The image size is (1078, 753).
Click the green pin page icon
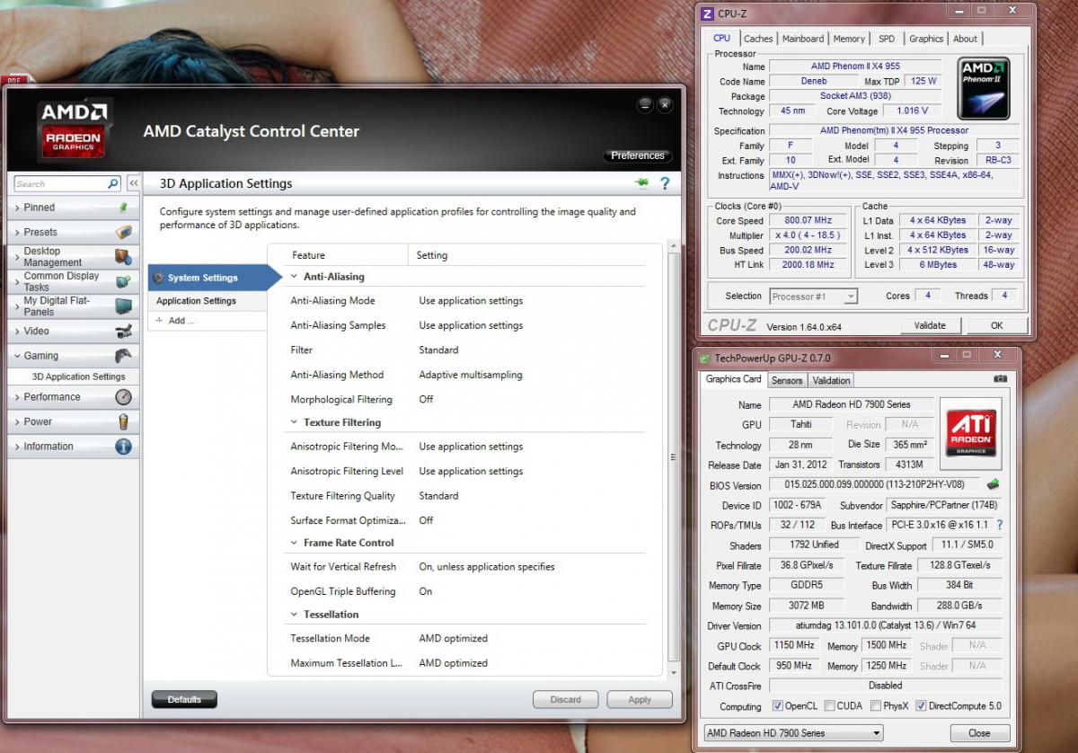tap(641, 183)
